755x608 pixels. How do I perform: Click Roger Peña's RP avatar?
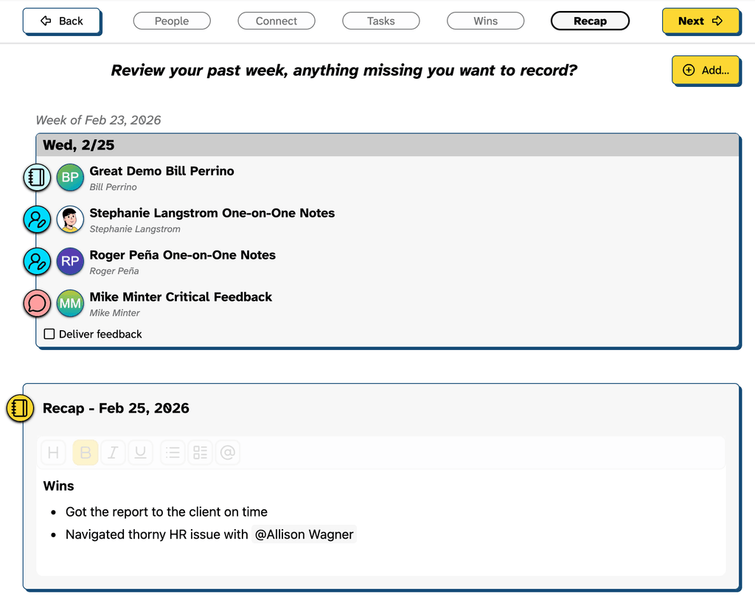point(70,262)
